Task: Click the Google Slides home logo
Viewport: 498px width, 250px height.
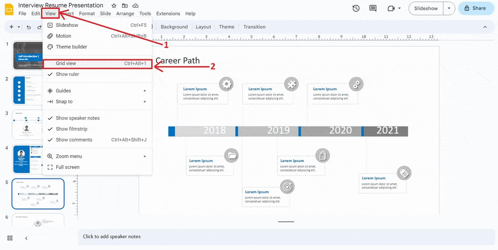Action: click(9, 9)
